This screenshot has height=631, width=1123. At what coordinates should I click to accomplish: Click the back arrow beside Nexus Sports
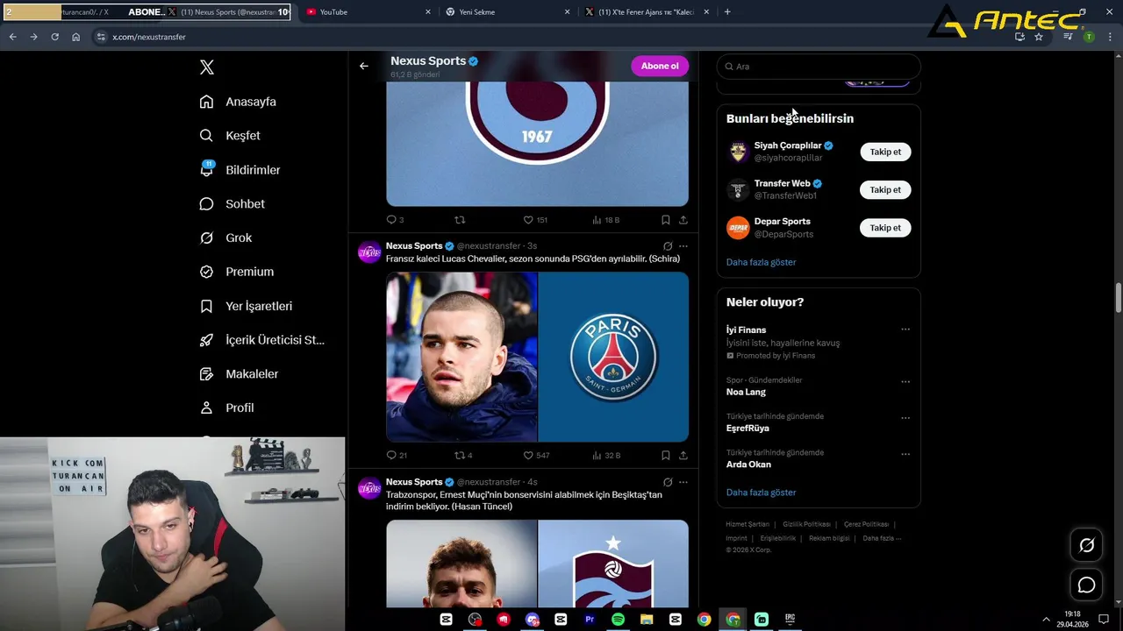[364, 66]
